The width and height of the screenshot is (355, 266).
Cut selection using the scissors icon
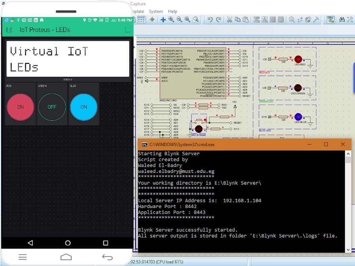[229, 19]
